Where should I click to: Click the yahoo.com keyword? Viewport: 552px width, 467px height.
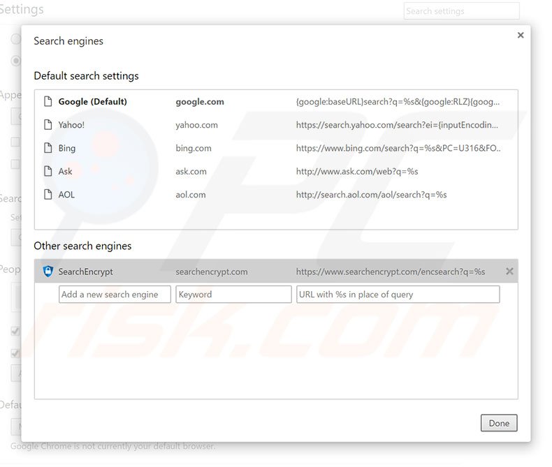(197, 125)
